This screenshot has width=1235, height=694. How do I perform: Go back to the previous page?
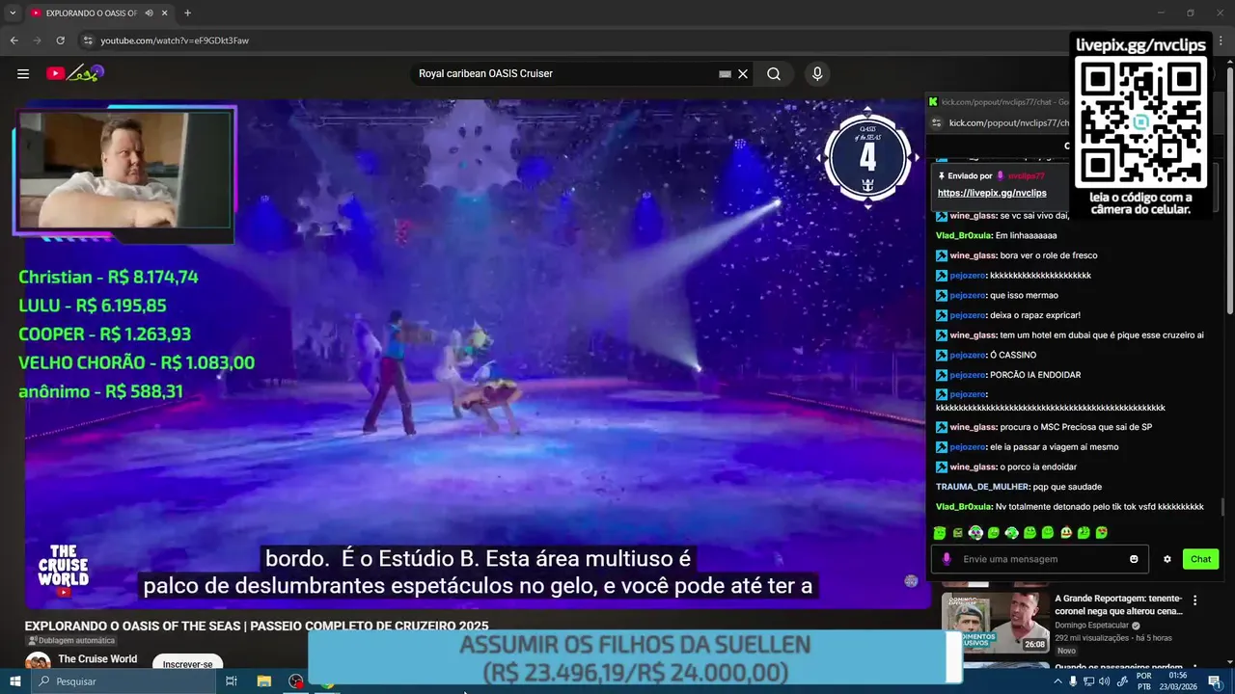click(x=14, y=40)
